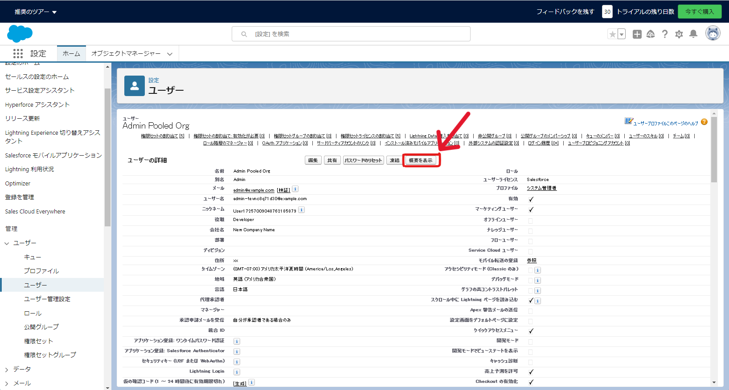Click the blue user icon beside ユーザー heading
Image resolution: width=729 pixels, height=390 pixels.
tap(135, 86)
